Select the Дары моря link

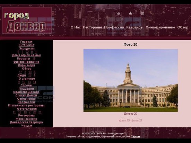tap(26, 65)
